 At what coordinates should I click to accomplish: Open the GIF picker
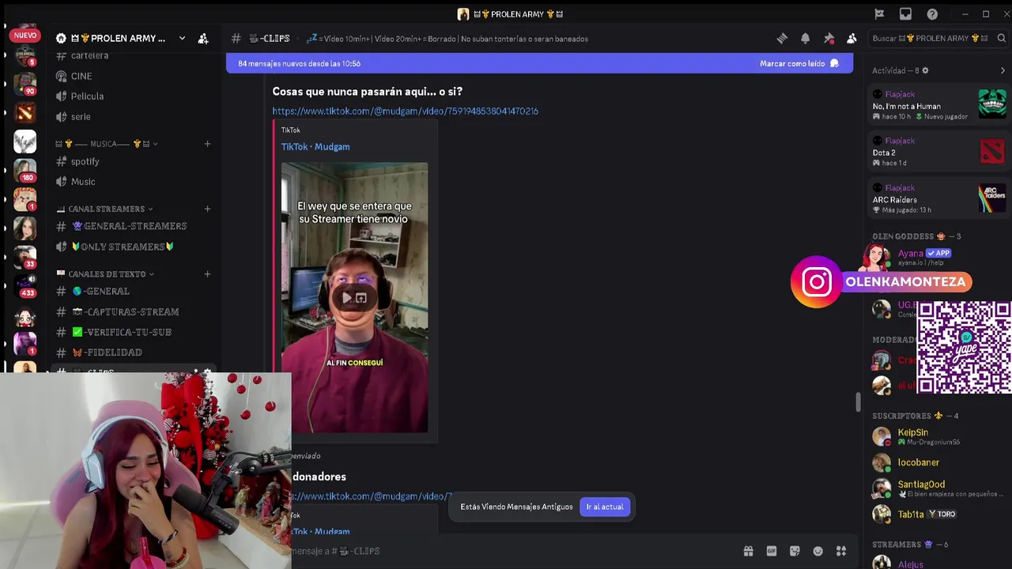(772, 551)
